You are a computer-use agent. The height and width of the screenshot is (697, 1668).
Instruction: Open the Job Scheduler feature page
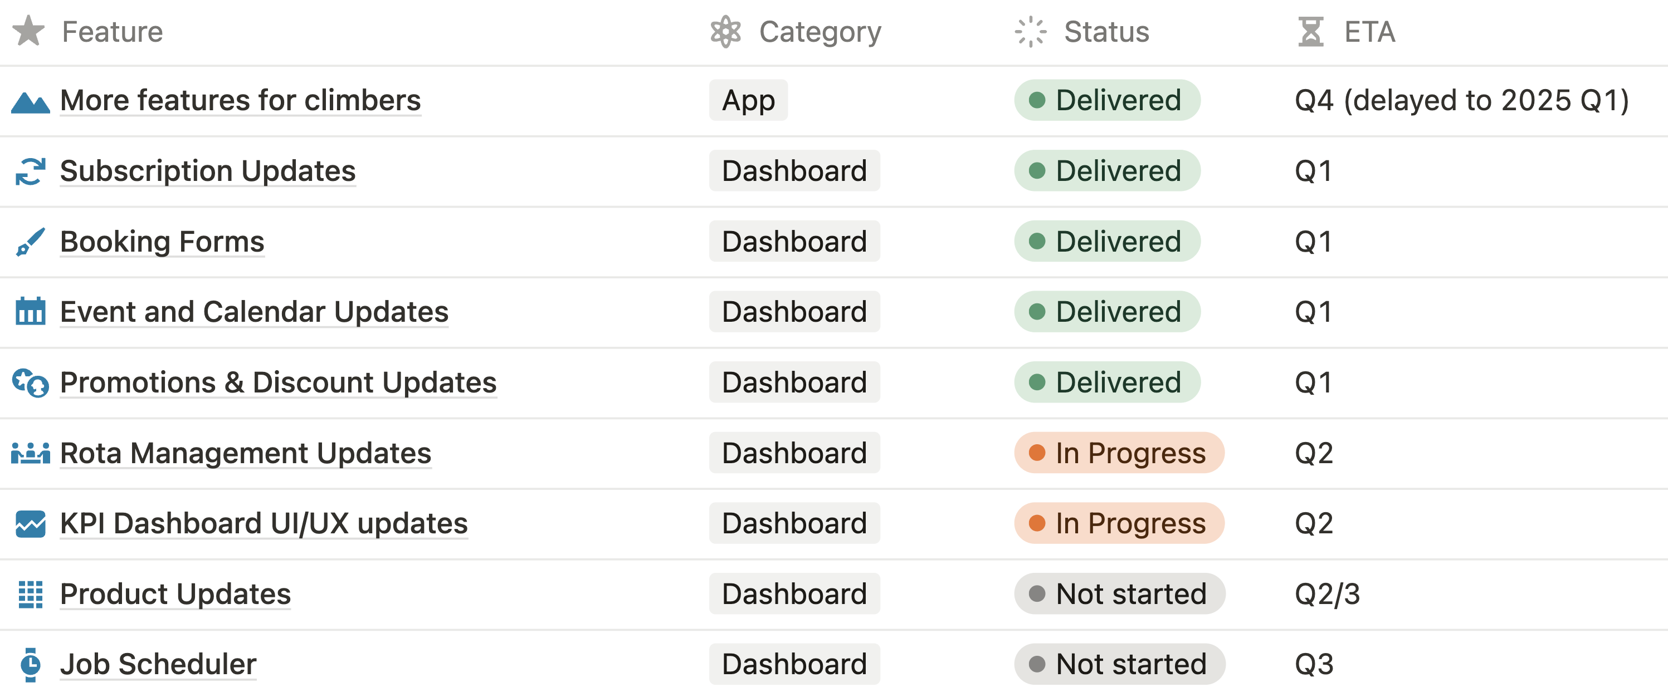pyautogui.click(x=158, y=664)
